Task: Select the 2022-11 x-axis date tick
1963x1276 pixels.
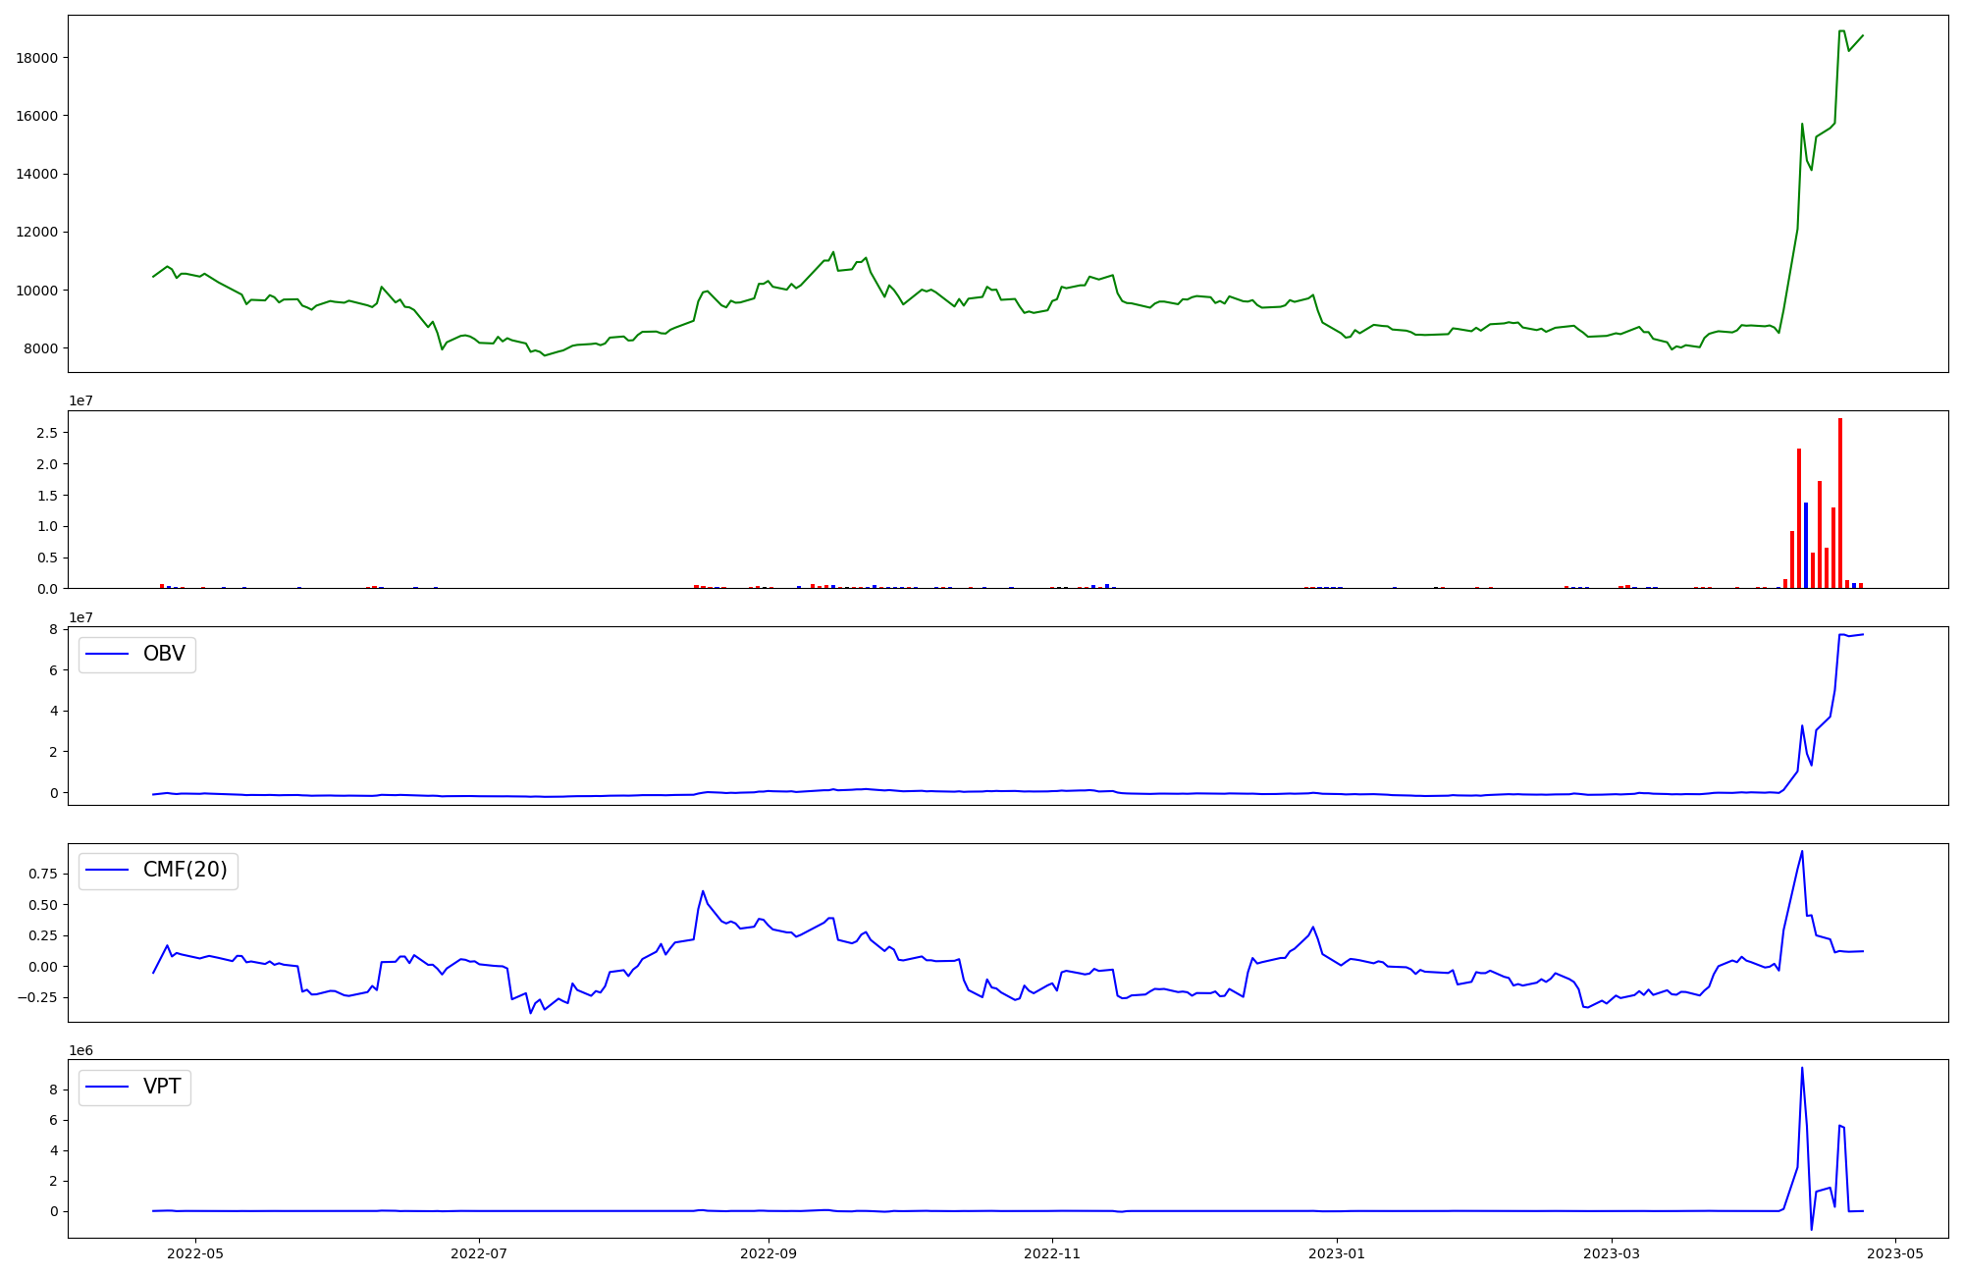Action: click(1052, 1253)
